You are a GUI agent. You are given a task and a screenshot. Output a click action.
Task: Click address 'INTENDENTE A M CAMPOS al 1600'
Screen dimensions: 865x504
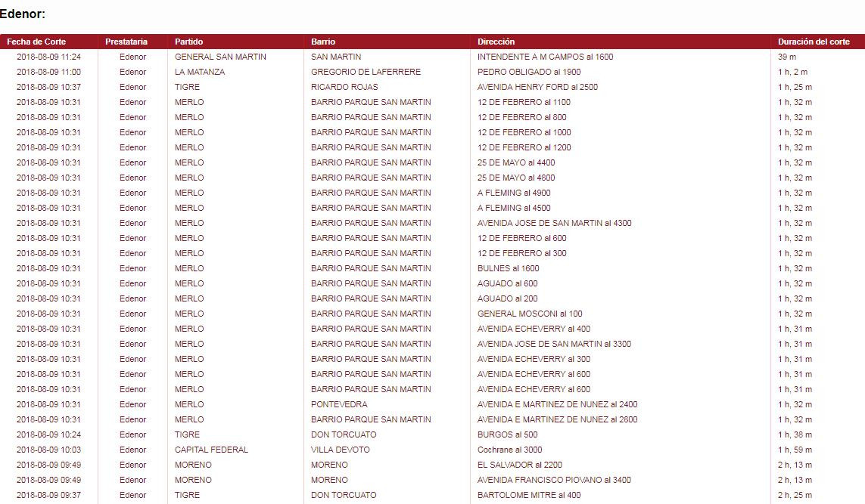[x=545, y=57]
